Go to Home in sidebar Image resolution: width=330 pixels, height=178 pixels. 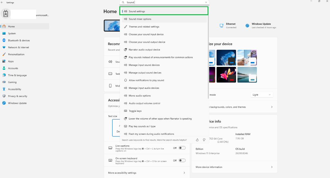pos(25,26)
